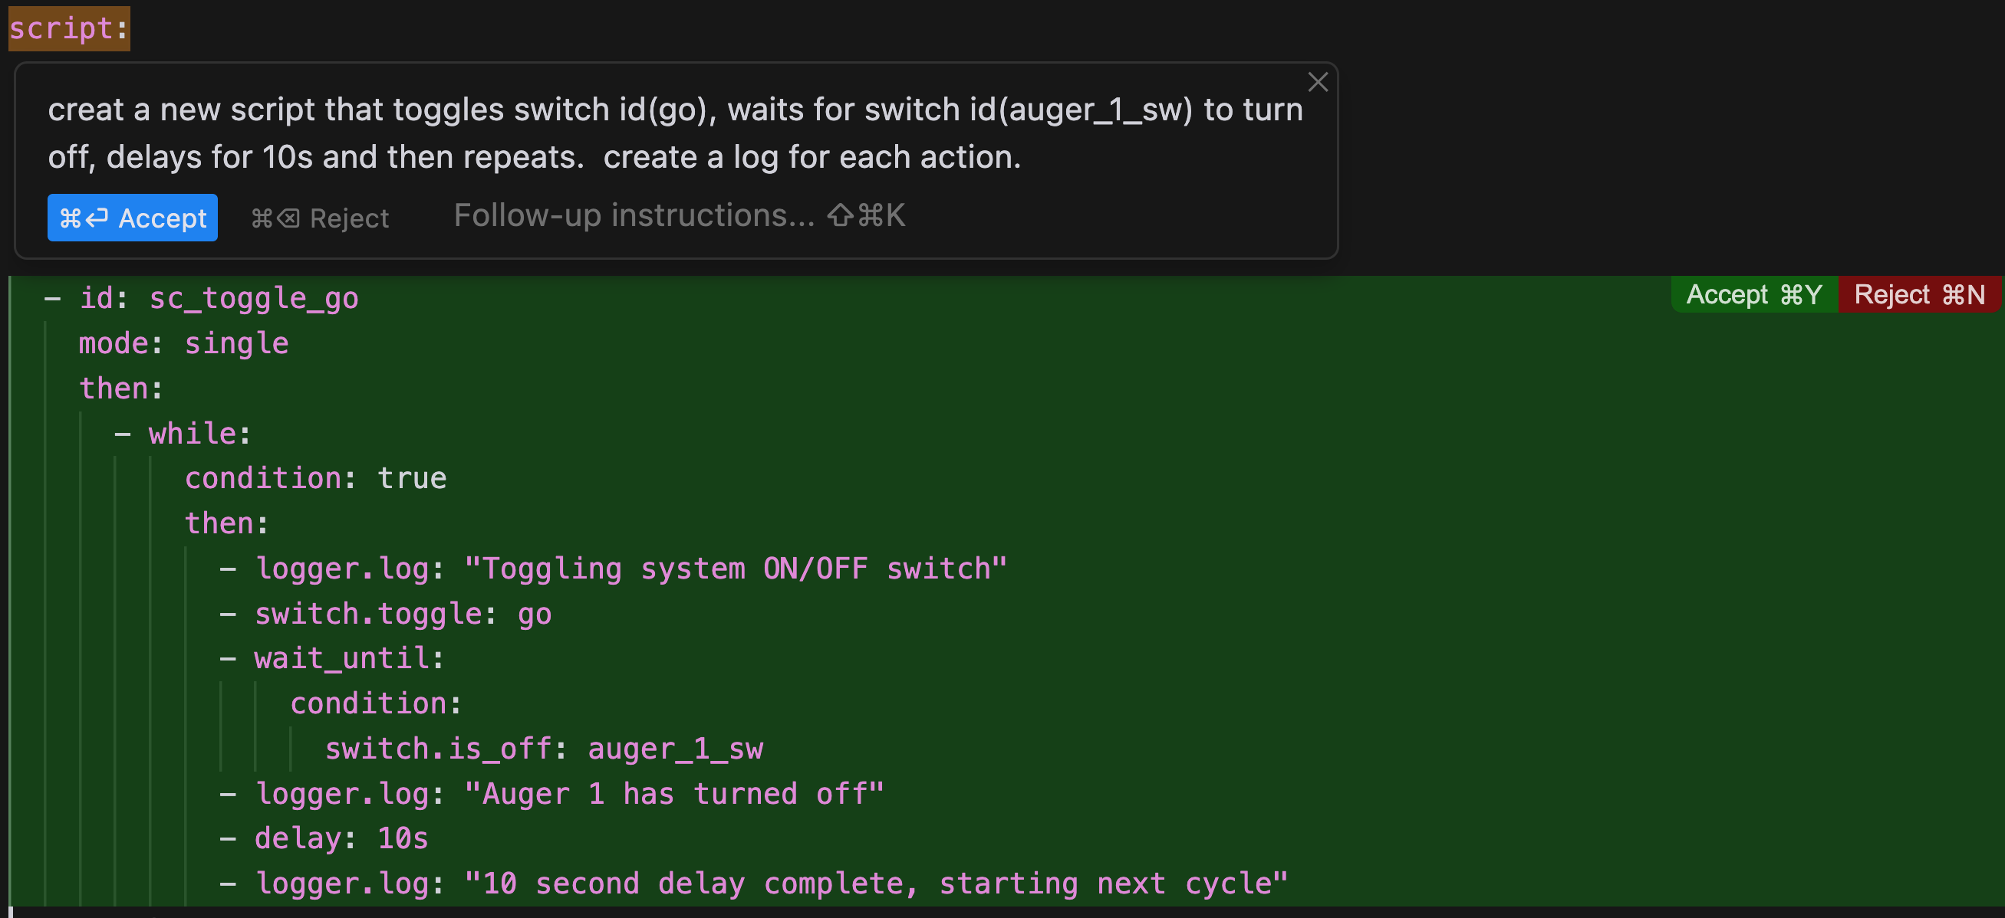Reject the AI-suggested edit

click(x=321, y=218)
